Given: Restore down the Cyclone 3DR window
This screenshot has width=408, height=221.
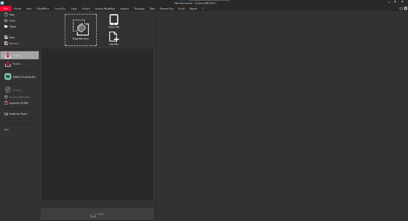Looking at the screenshot, I should pyautogui.click(x=395, y=2).
